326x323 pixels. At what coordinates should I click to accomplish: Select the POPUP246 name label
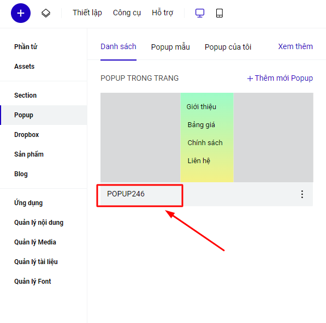[126, 194]
